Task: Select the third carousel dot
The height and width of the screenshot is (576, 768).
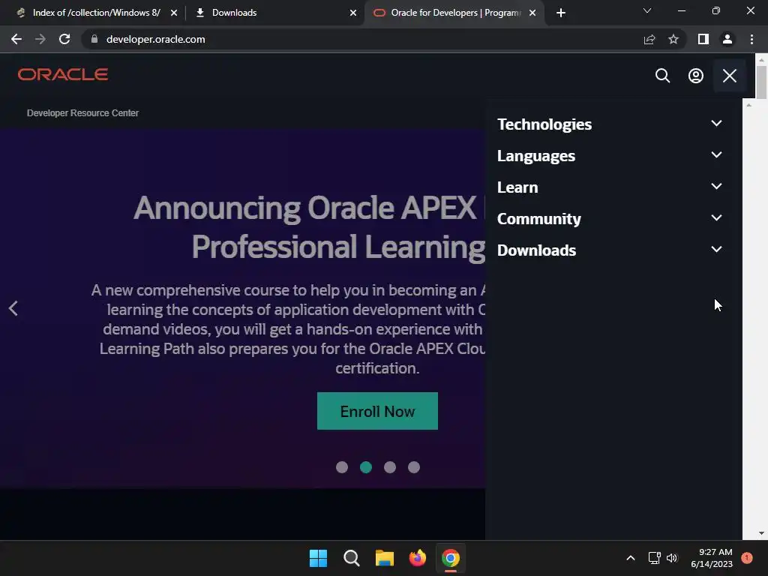Action: [390, 467]
